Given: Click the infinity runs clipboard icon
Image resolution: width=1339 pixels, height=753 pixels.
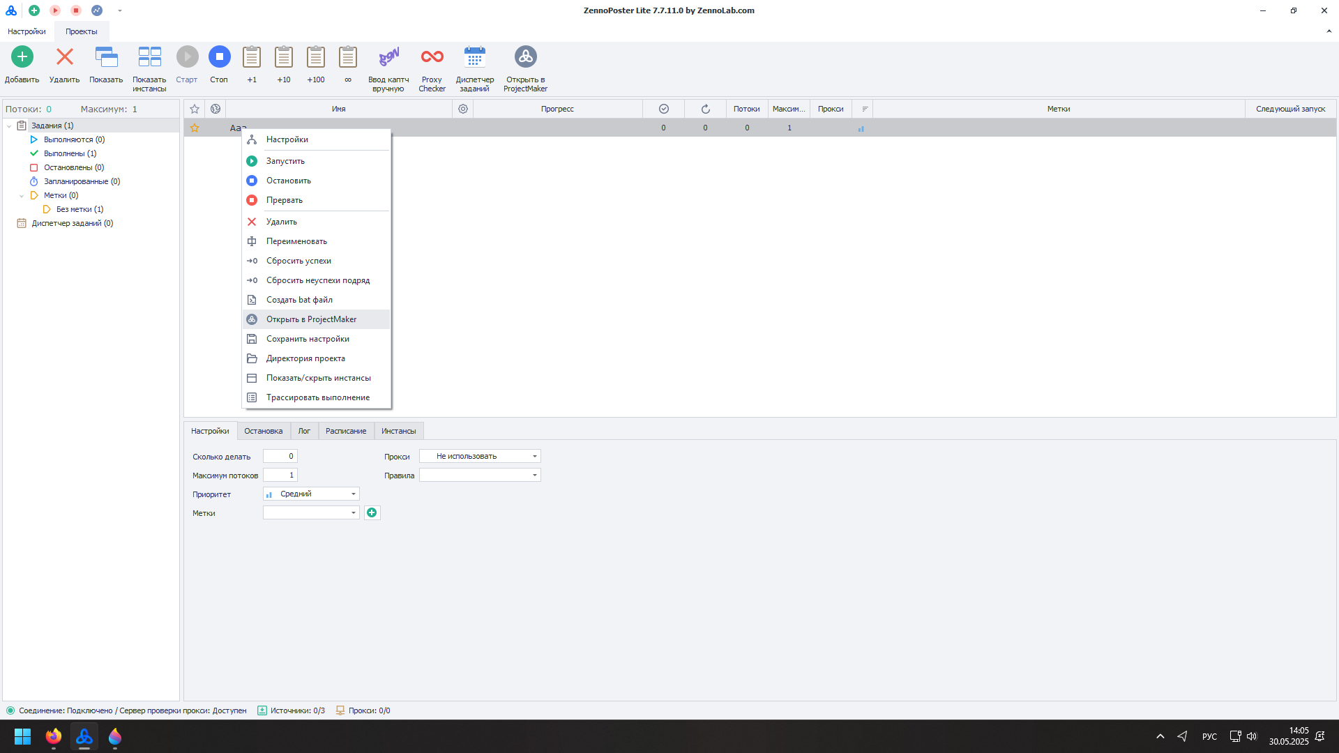Looking at the screenshot, I should click(x=347, y=57).
